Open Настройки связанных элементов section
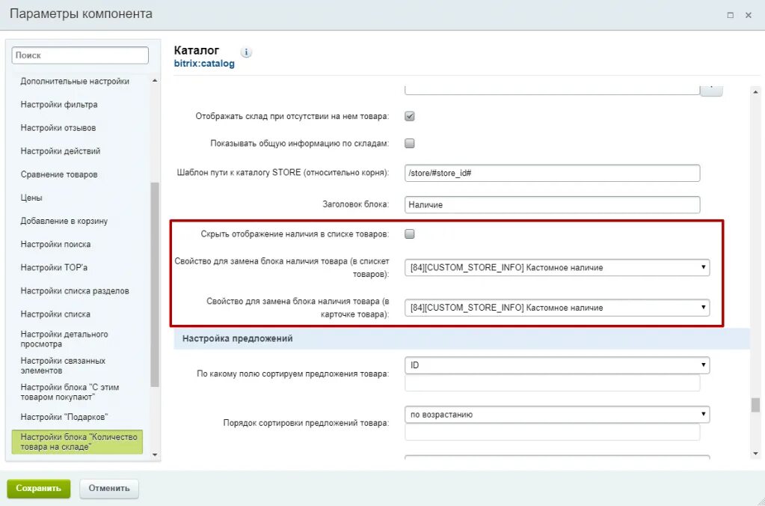The width and height of the screenshot is (765, 506). [x=63, y=365]
